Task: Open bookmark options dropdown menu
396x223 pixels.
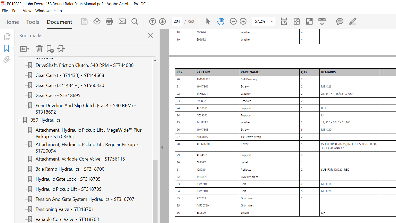Action: [x=25, y=49]
